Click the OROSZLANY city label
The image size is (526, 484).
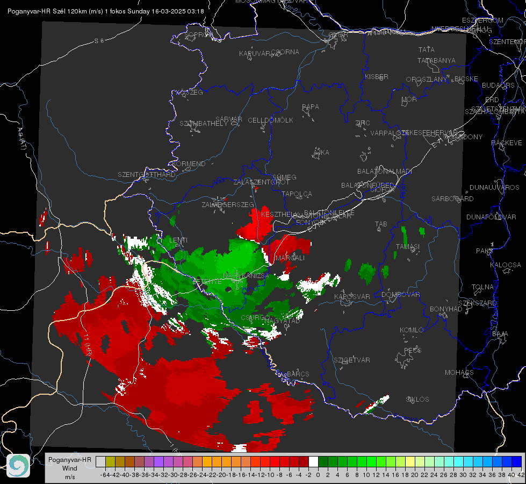pos(427,80)
